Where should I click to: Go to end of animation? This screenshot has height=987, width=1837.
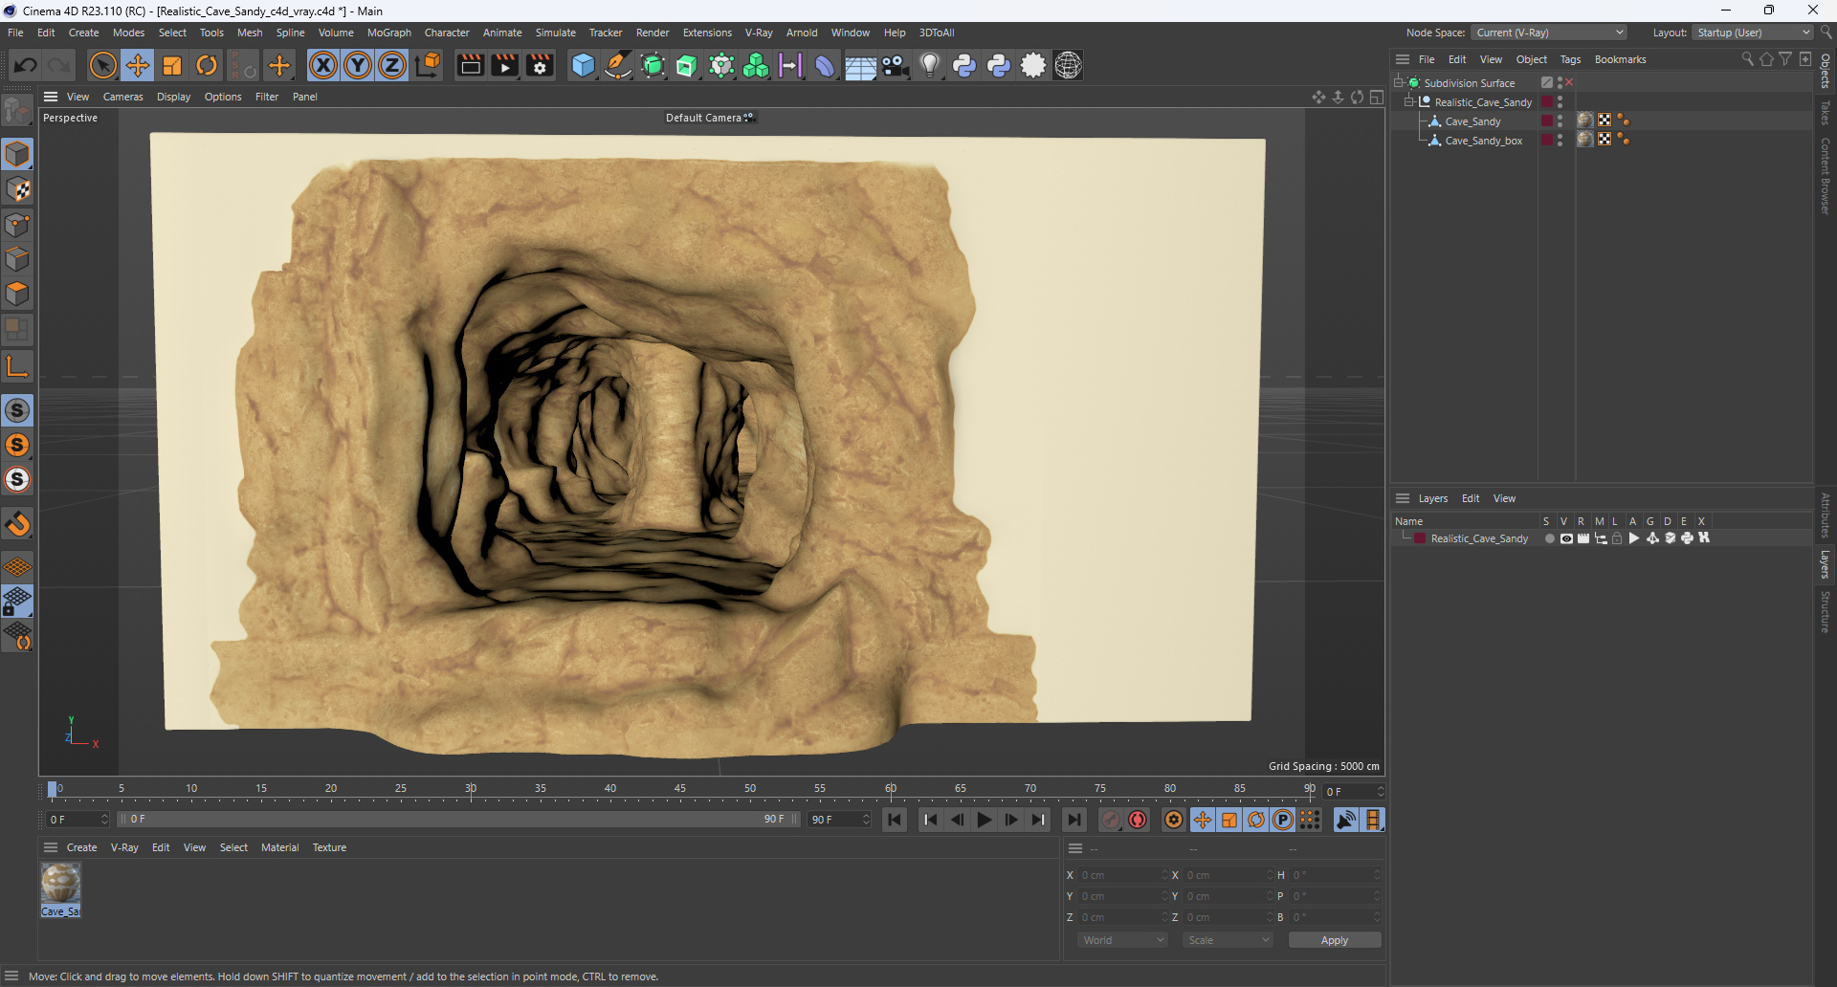(x=1074, y=820)
